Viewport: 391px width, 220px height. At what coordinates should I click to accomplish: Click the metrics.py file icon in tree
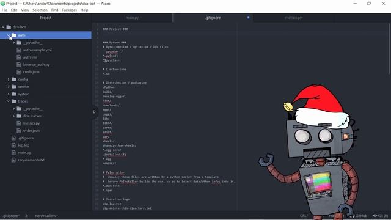click(19, 123)
